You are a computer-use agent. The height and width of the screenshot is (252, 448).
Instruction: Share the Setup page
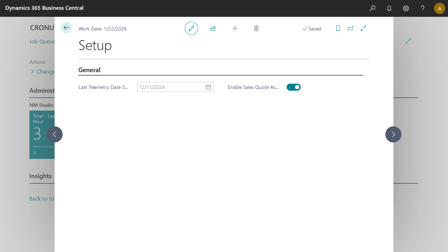pyautogui.click(x=213, y=28)
